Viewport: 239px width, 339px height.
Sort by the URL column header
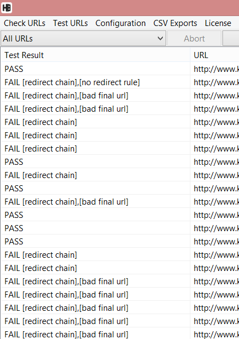[215, 55]
